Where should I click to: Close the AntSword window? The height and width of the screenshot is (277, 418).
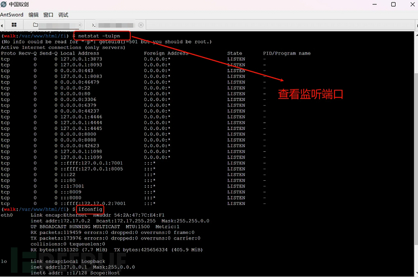pos(413,4)
